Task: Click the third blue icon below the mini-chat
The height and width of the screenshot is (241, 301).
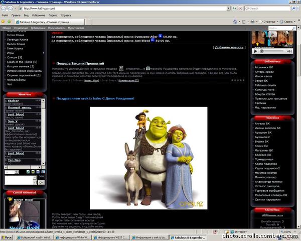Action: (x=38, y=172)
